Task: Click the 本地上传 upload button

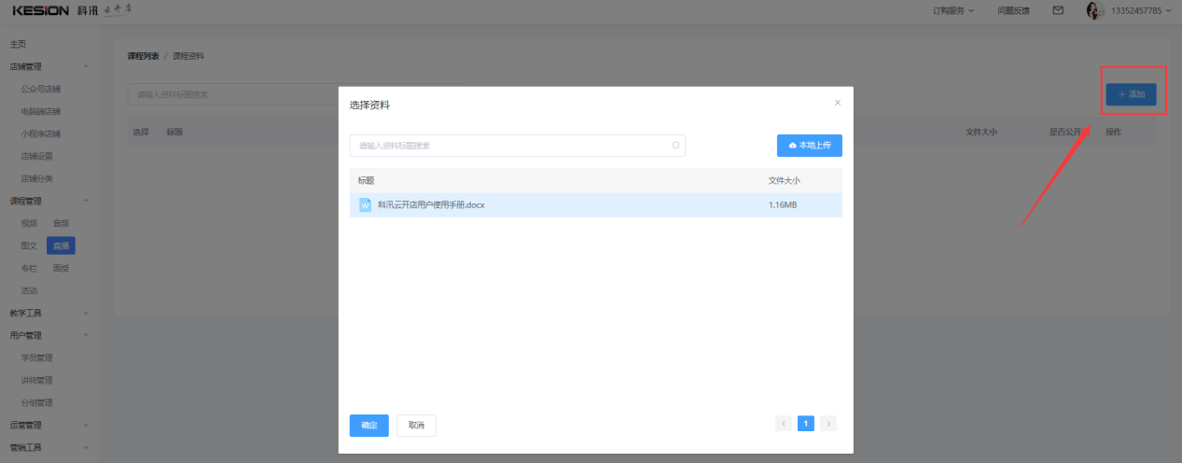Action: pyautogui.click(x=809, y=146)
